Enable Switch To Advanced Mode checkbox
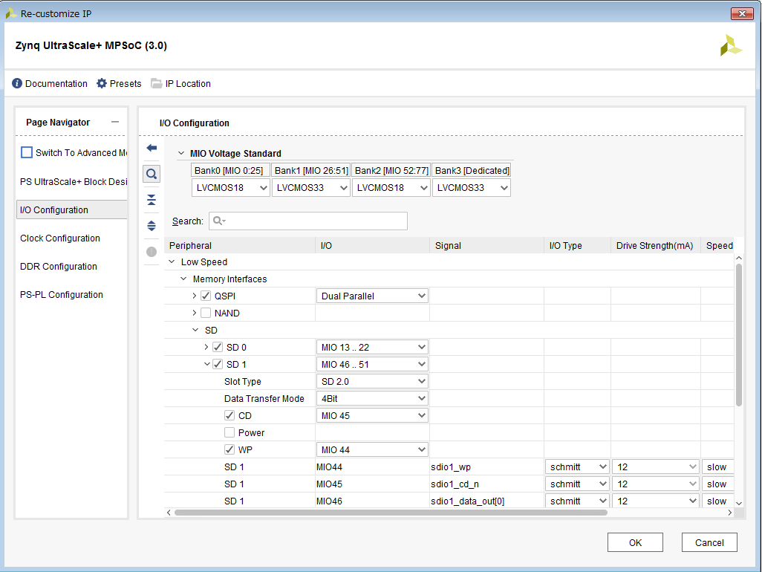The height and width of the screenshot is (572, 762). [x=27, y=152]
